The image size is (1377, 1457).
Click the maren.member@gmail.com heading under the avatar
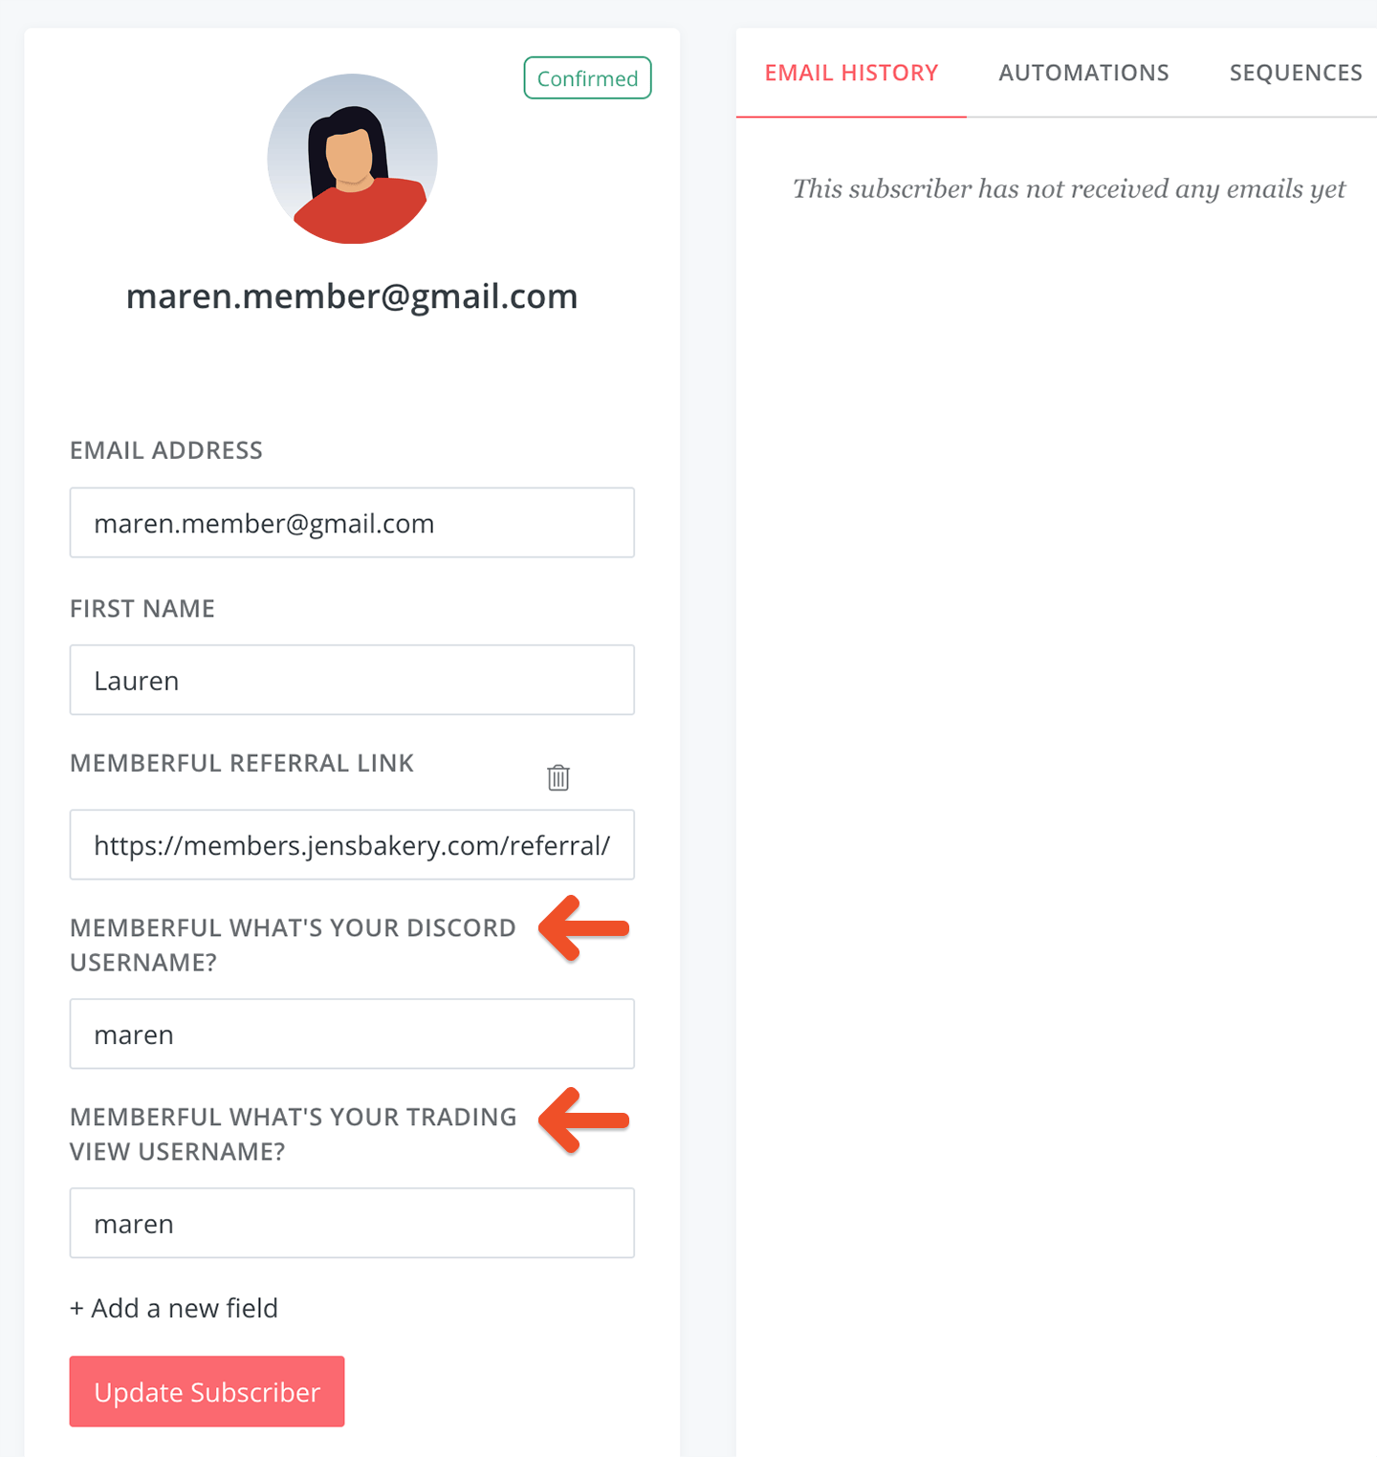pyautogui.click(x=352, y=296)
